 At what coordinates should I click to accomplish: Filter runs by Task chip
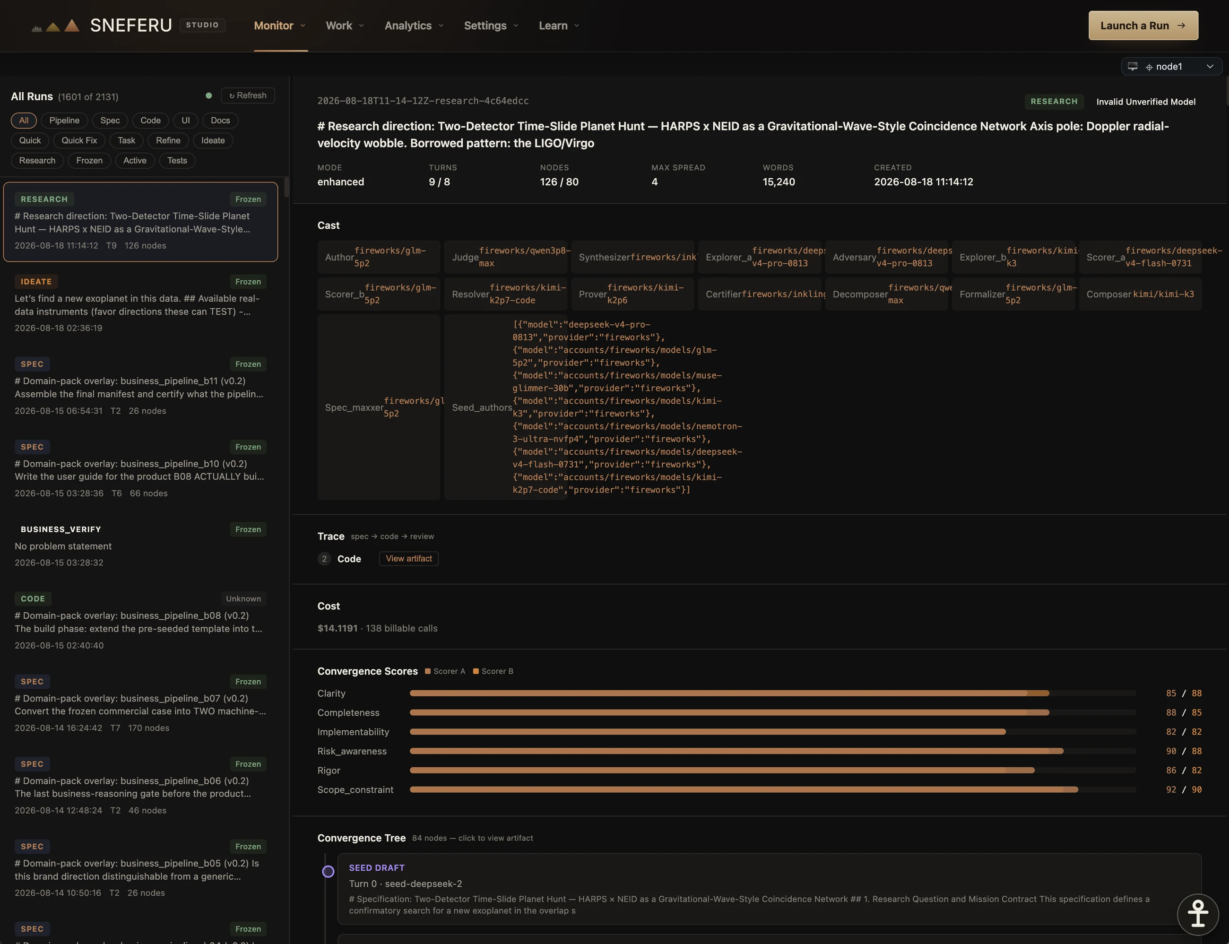pyautogui.click(x=126, y=140)
